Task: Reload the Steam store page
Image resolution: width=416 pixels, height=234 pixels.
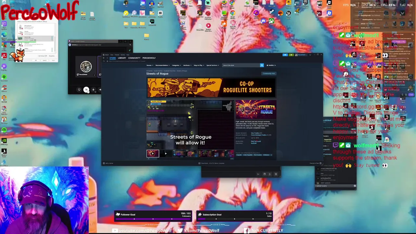Action: click(x=104, y=61)
